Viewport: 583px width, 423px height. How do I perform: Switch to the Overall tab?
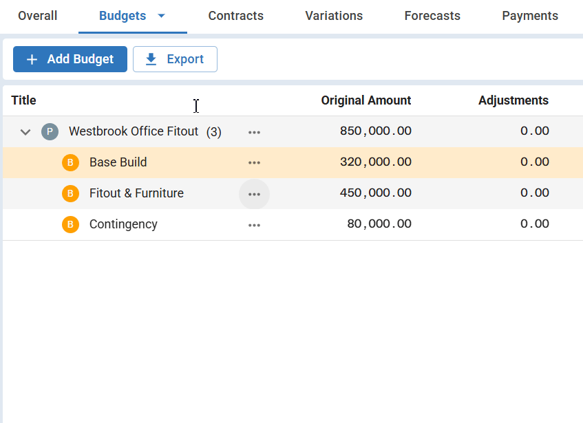pos(38,16)
